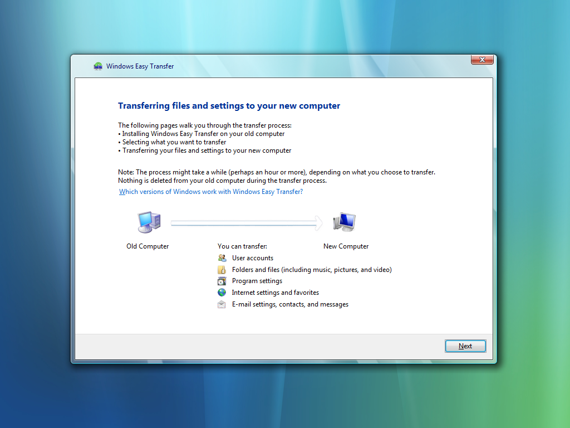Click 'Installing Windows Easy Transfer on your old computer' bullet

pos(202,134)
